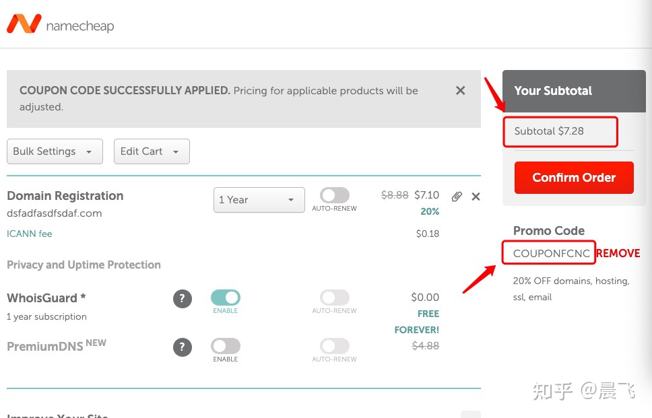Click the Namecheap logo

60,24
